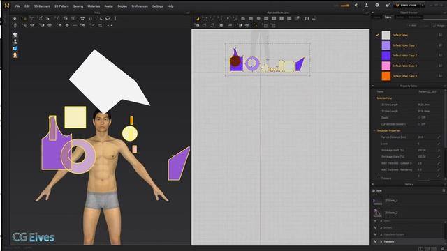Click the Name field showing Pattern2D
447x251 pixels.
point(429,91)
